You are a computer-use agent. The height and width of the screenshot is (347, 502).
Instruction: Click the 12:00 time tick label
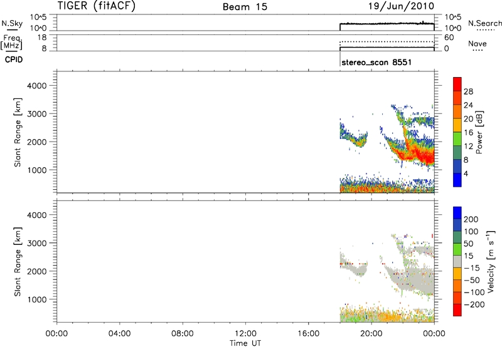[x=245, y=334]
